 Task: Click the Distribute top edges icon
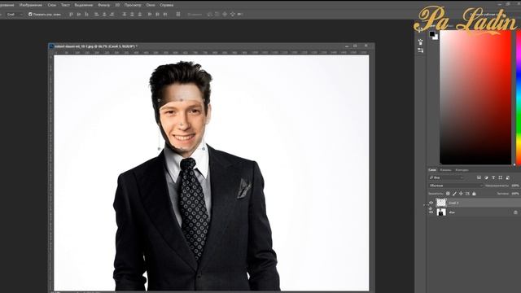click(x=125, y=15)
